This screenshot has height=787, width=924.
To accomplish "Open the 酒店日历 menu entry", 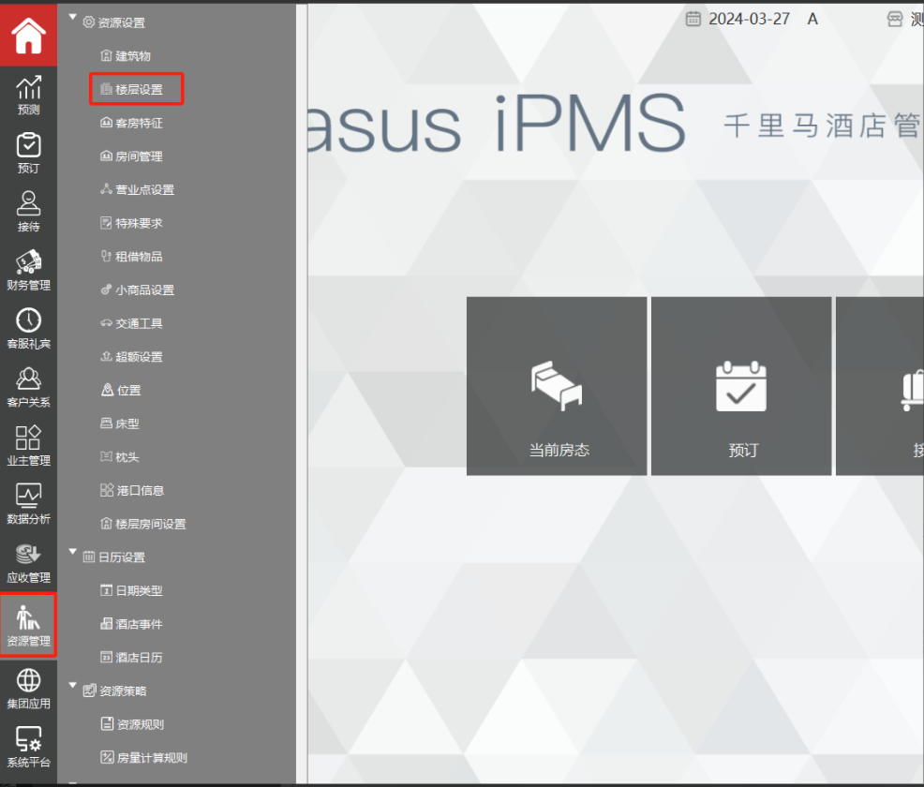I will [x=138, y=657].
